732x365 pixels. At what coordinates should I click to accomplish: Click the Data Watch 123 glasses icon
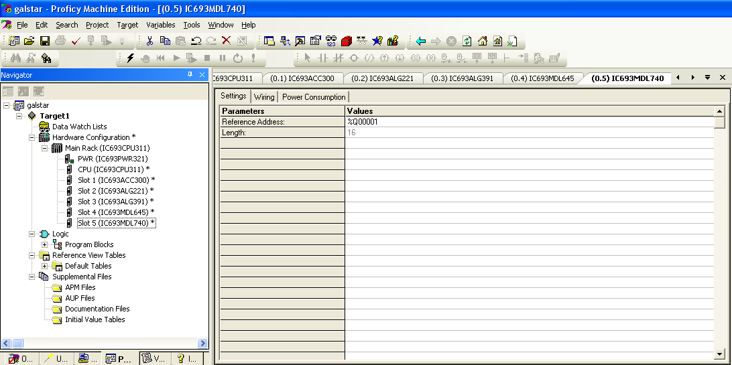tap(331, 41)
